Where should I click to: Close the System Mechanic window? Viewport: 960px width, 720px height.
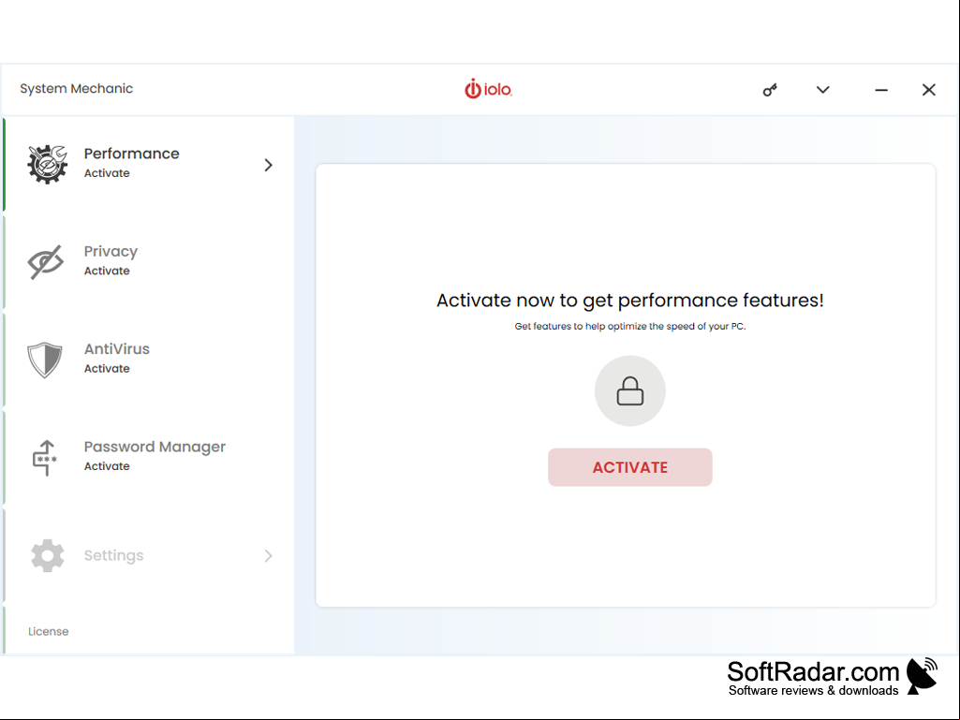pos(929,90)
